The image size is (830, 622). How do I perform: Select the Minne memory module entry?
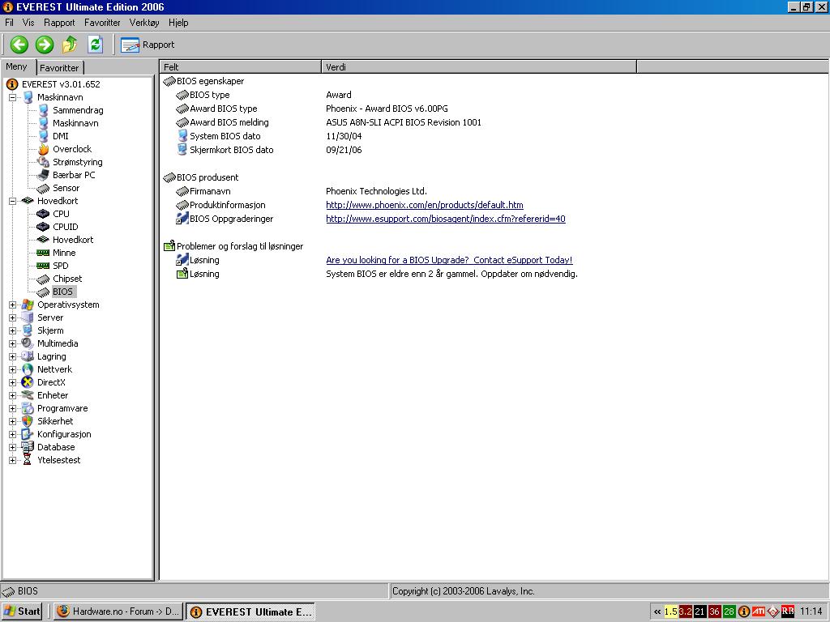(63, 253)
